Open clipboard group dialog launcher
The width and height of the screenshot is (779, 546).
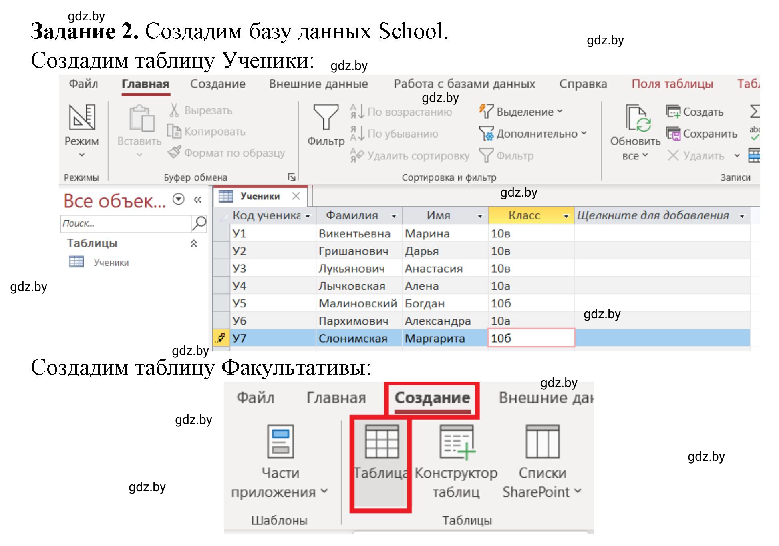pos(292,177)
